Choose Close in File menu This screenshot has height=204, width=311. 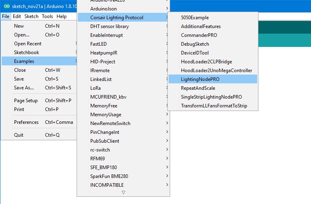[39, 70]
